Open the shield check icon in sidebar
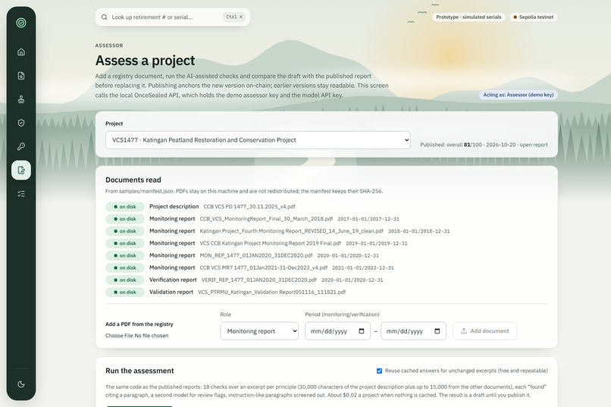This screenshot has height=407, width=611. click(21, 123)
